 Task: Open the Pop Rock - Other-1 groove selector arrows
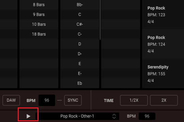pos(114,116)
